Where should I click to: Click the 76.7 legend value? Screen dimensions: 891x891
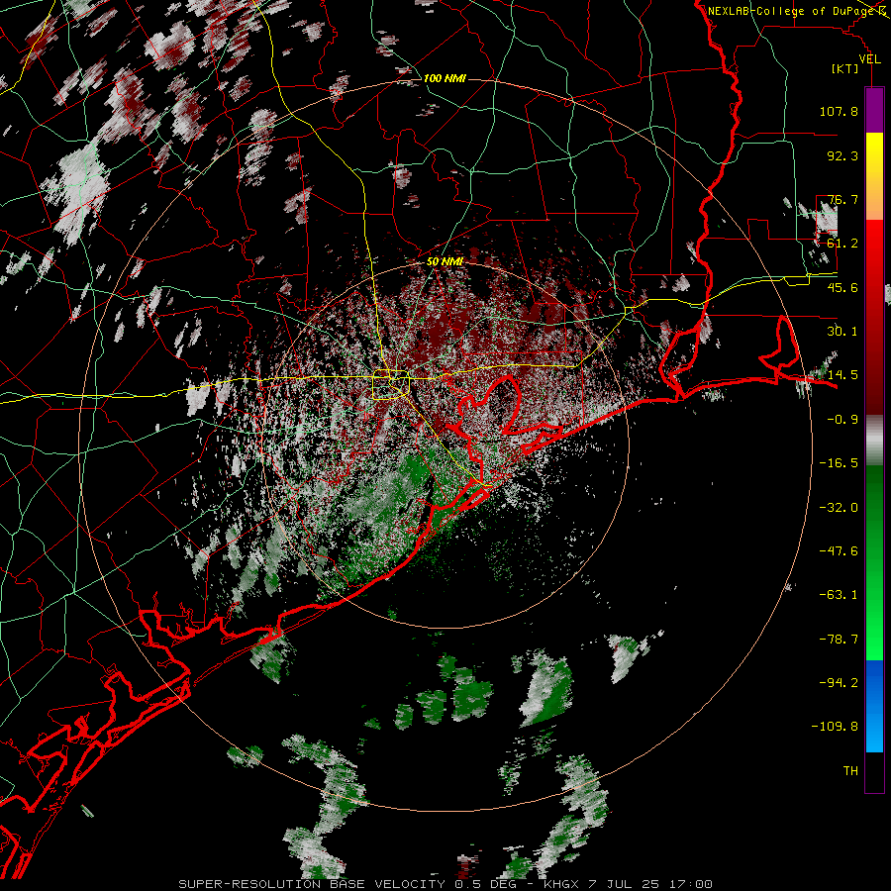pos(842,199)
